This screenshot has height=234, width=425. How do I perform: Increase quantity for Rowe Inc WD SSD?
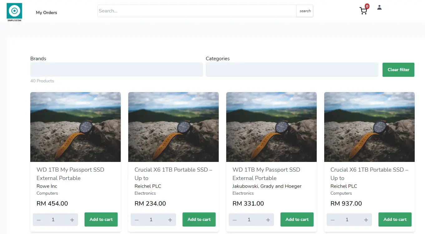click(x=72, y=220)
